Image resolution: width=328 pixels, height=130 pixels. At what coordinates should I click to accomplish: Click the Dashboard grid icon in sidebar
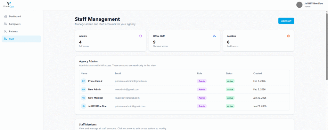5,16
